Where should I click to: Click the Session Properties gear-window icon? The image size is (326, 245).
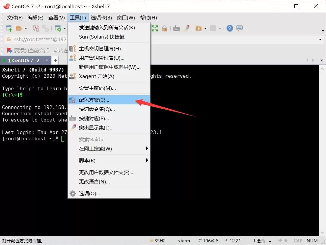58,28
